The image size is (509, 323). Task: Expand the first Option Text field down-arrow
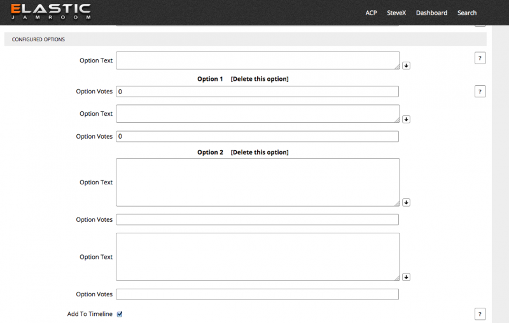click(x=406, y=65)
